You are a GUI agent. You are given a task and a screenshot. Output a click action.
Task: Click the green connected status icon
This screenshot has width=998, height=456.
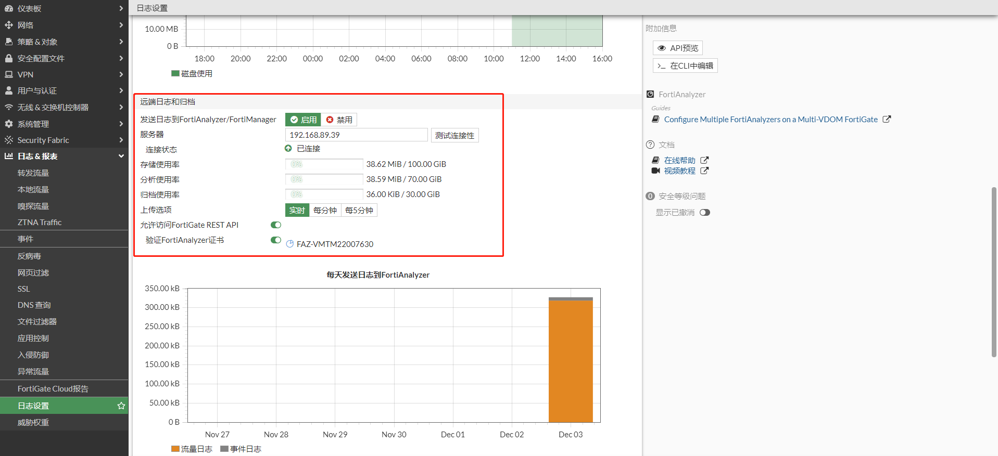288,149
